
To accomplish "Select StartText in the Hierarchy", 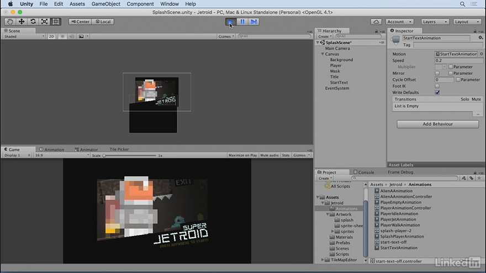I will [x=339, y=83].
